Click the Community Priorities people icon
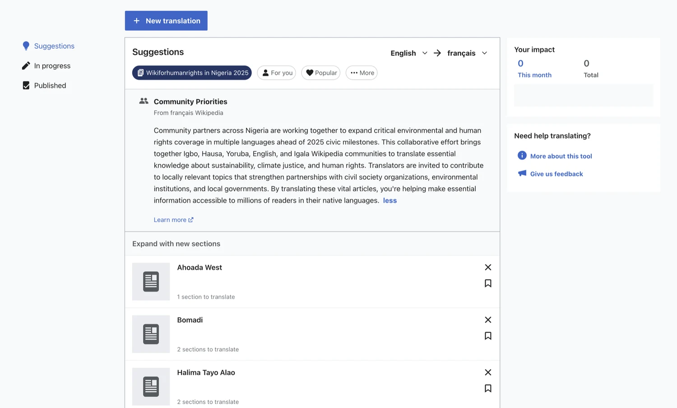 [144, 101]
